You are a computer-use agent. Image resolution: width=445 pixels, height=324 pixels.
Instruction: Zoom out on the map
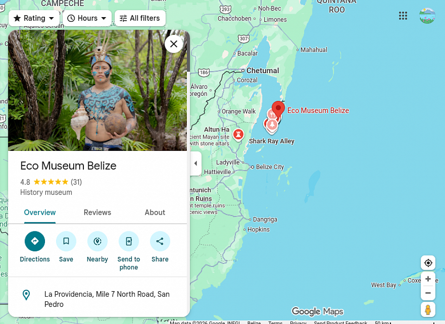pyautogui.click(x=428, y=293)
